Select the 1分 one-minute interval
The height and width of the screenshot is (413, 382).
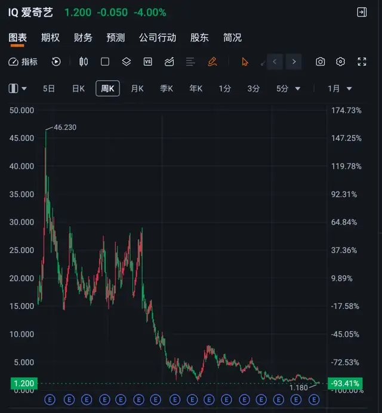pyautogui.click(x=224, y=88)
